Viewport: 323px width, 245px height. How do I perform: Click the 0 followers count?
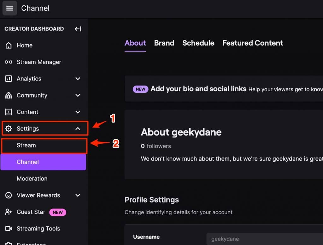tap(156, 146)
